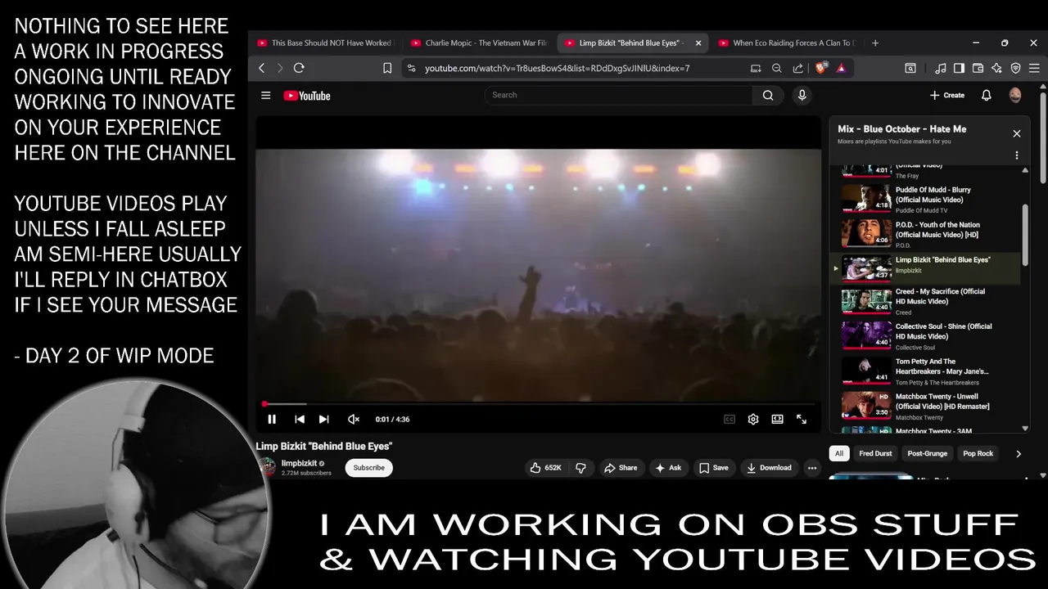The width and height of the screenshot is (1048, 589).
Task: Open the Create menu
Action: (947, 95)
